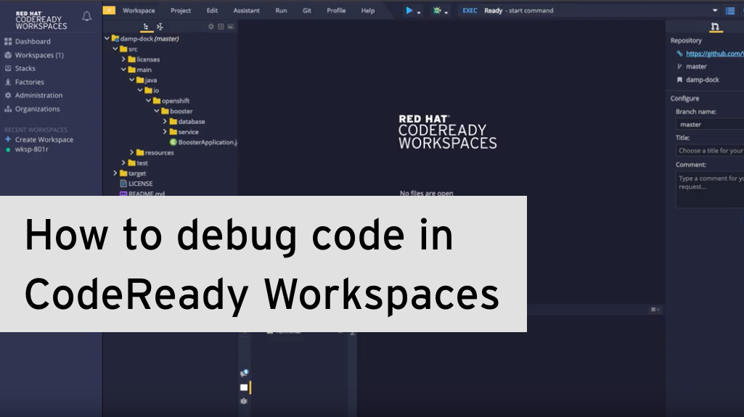This screenshot has height=417, width=744.
Task: Click the explorer panel settings gear icon
Action: (x=211, y=27)
